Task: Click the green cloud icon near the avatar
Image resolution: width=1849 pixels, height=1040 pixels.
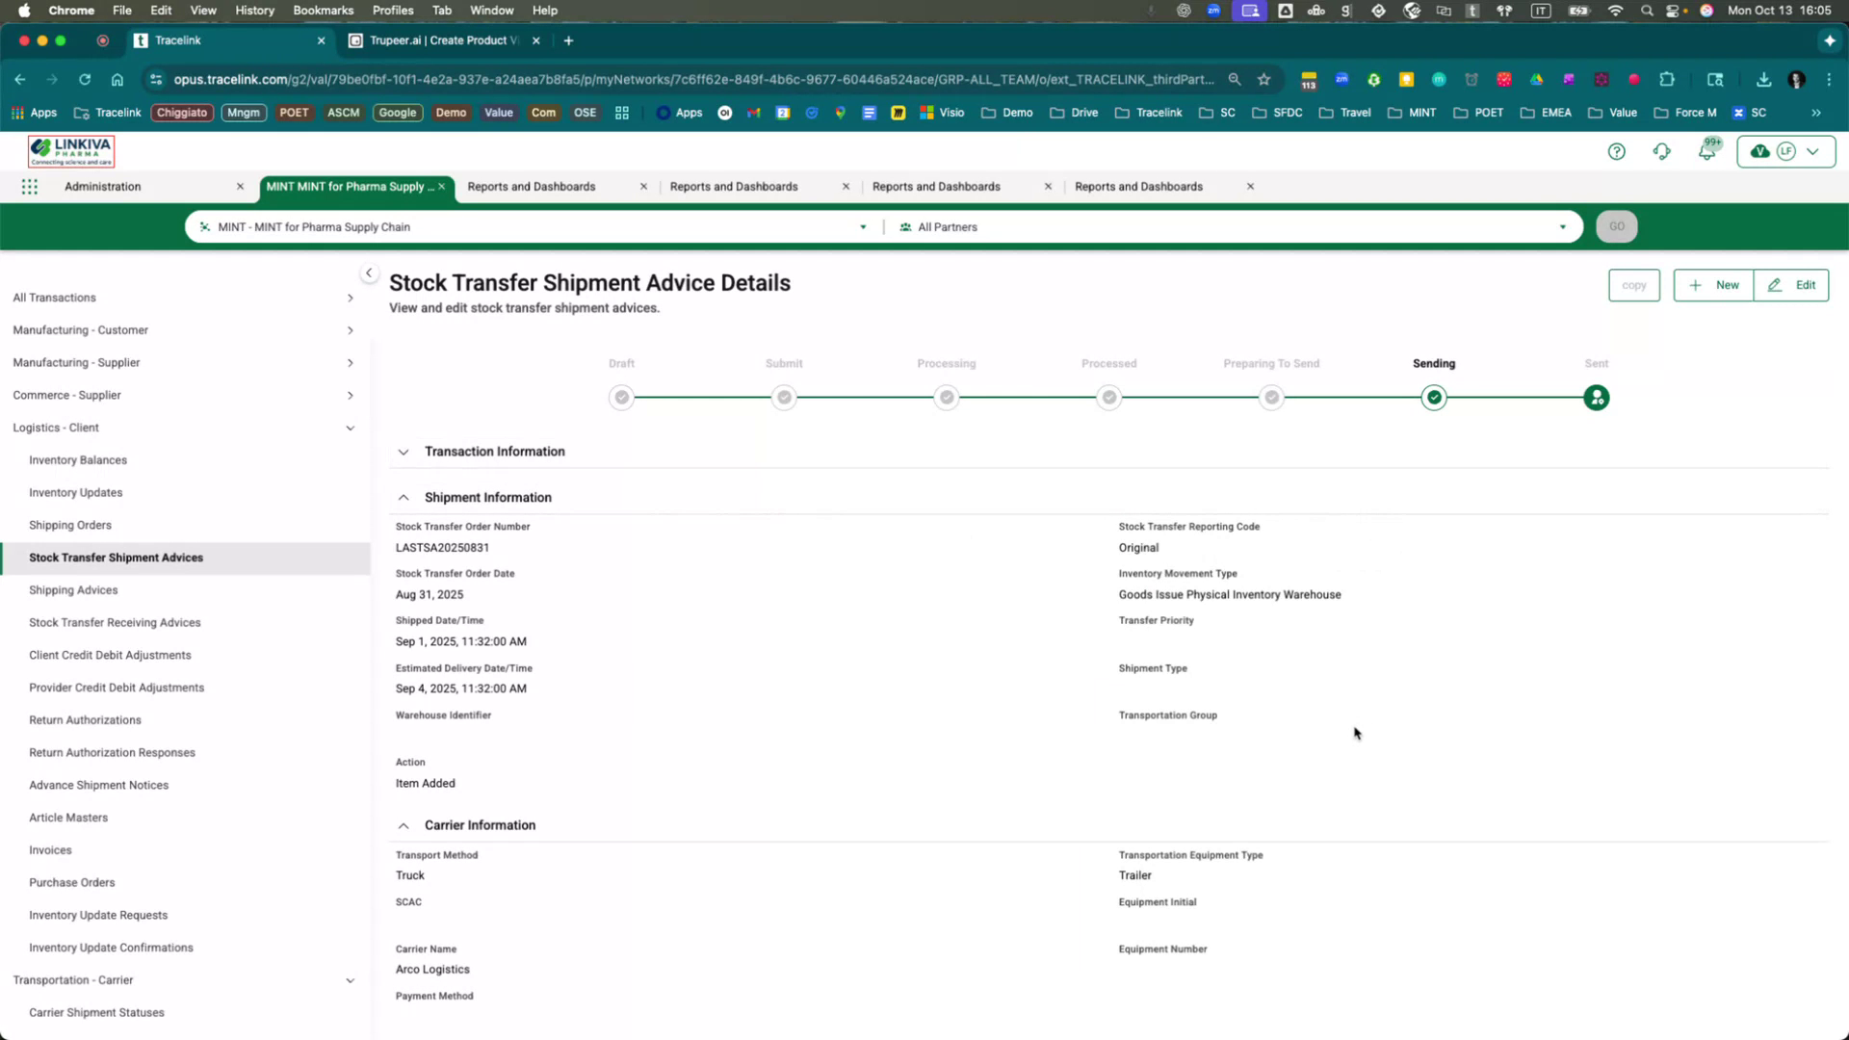Action: click(1759, 151)
